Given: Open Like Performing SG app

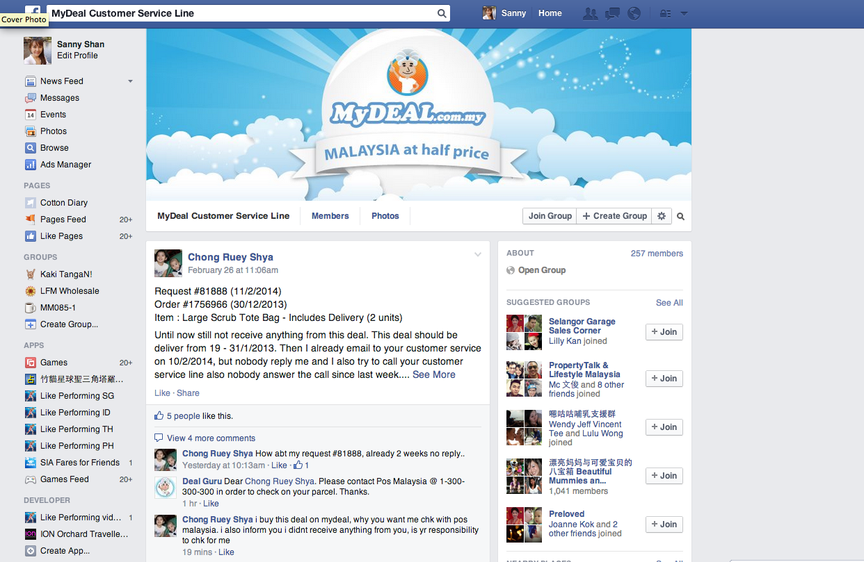Looking at the screenshot, I should [x=77, y=396].
